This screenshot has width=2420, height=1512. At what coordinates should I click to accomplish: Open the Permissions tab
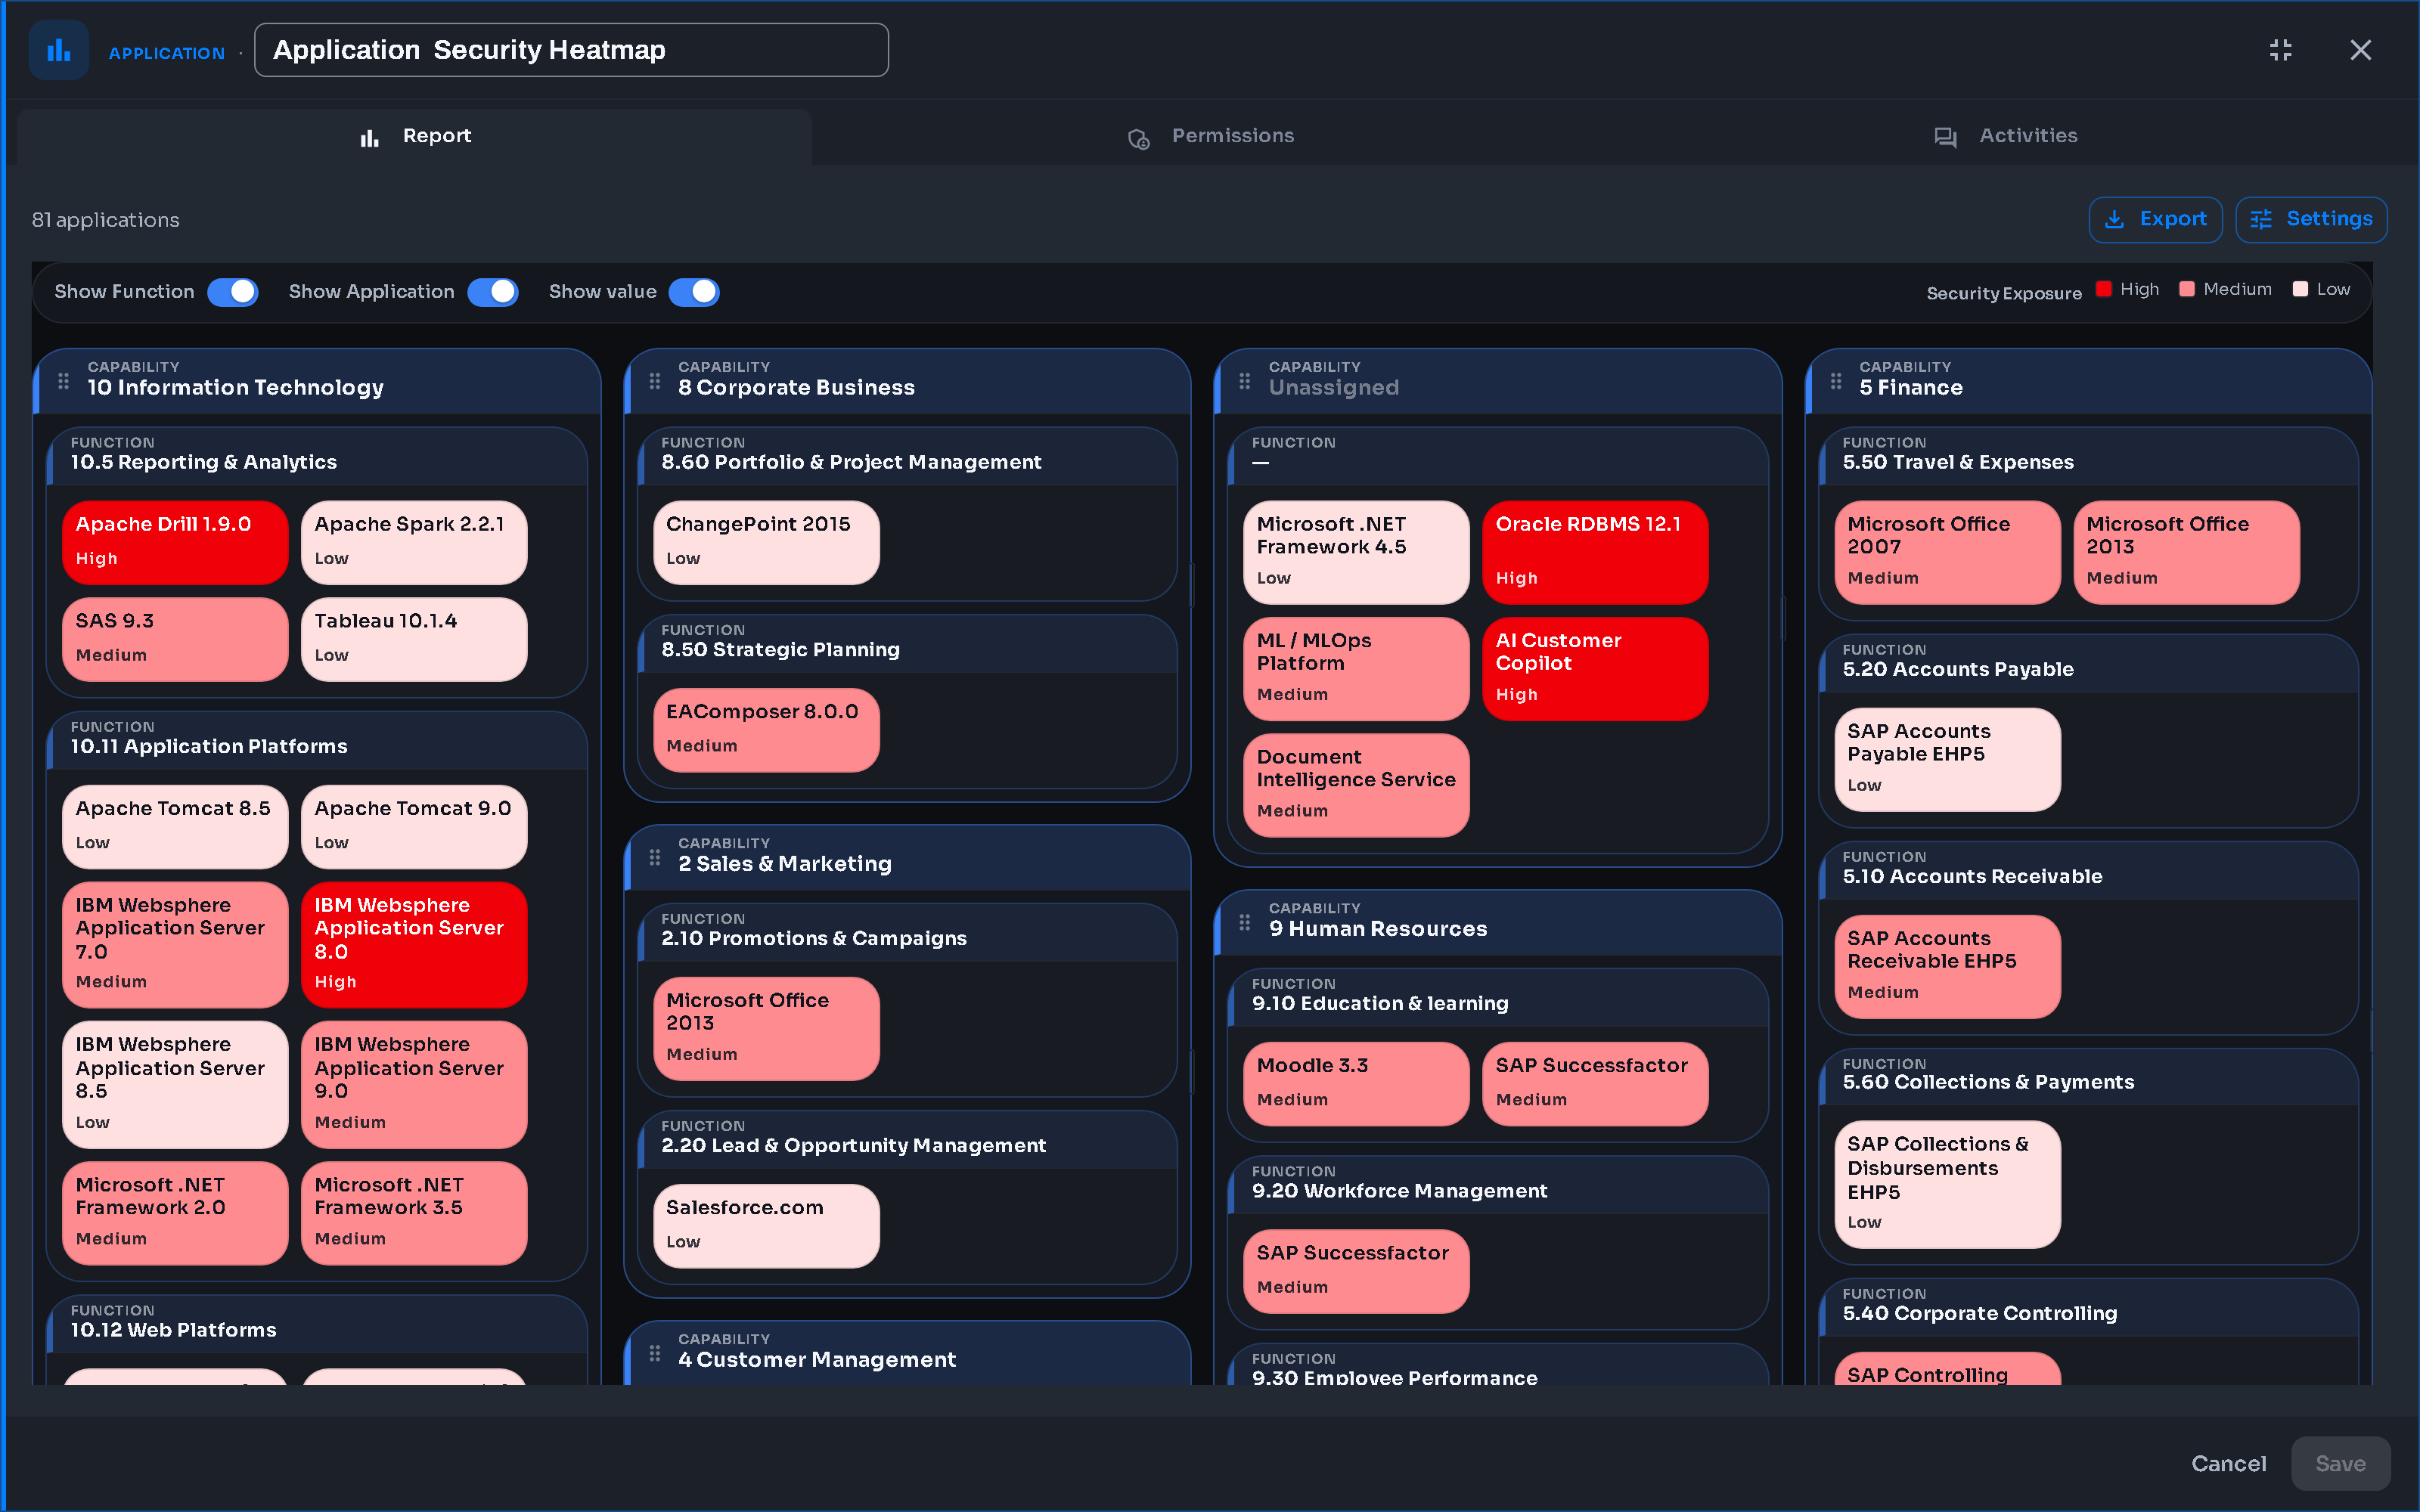[x=1211, y=137]
